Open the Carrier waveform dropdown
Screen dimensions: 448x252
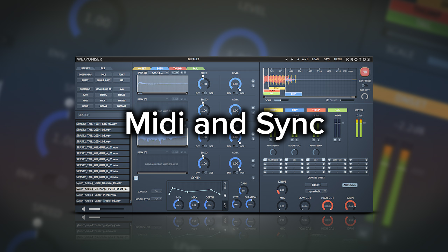pyautogui.click(x=156, y=191)
